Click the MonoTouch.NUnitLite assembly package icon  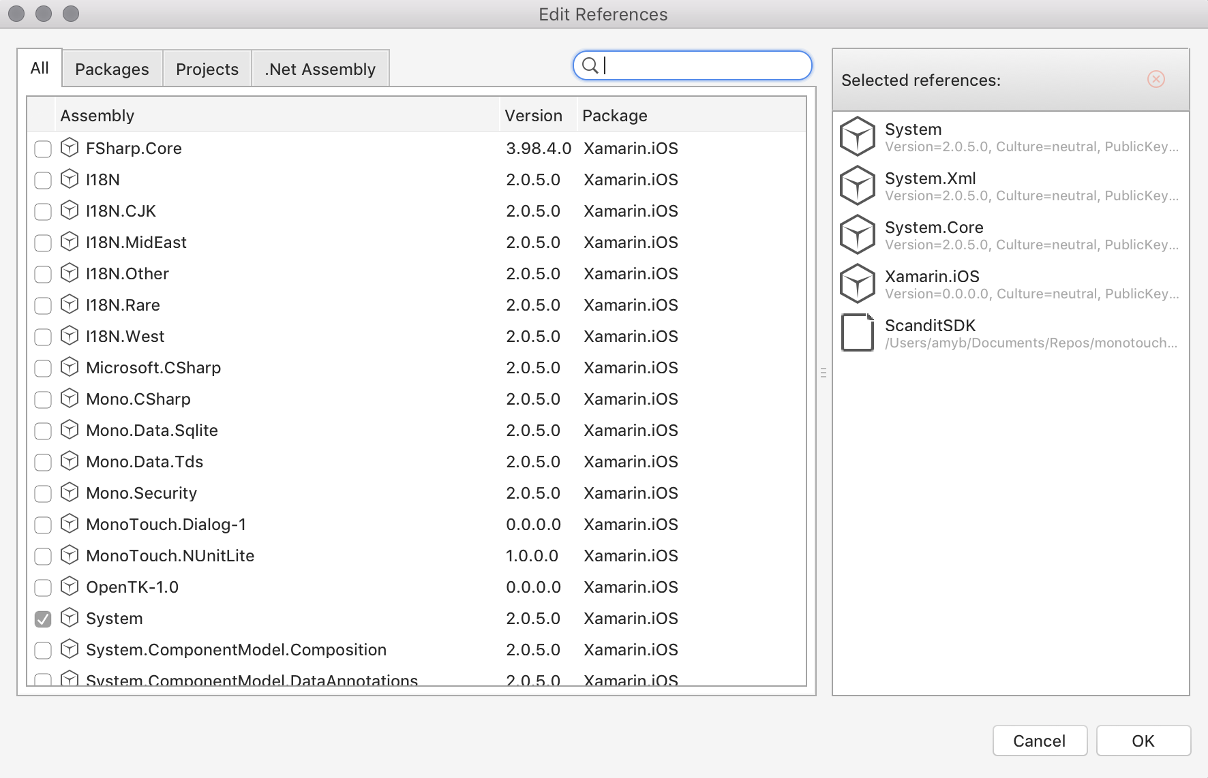70,555
